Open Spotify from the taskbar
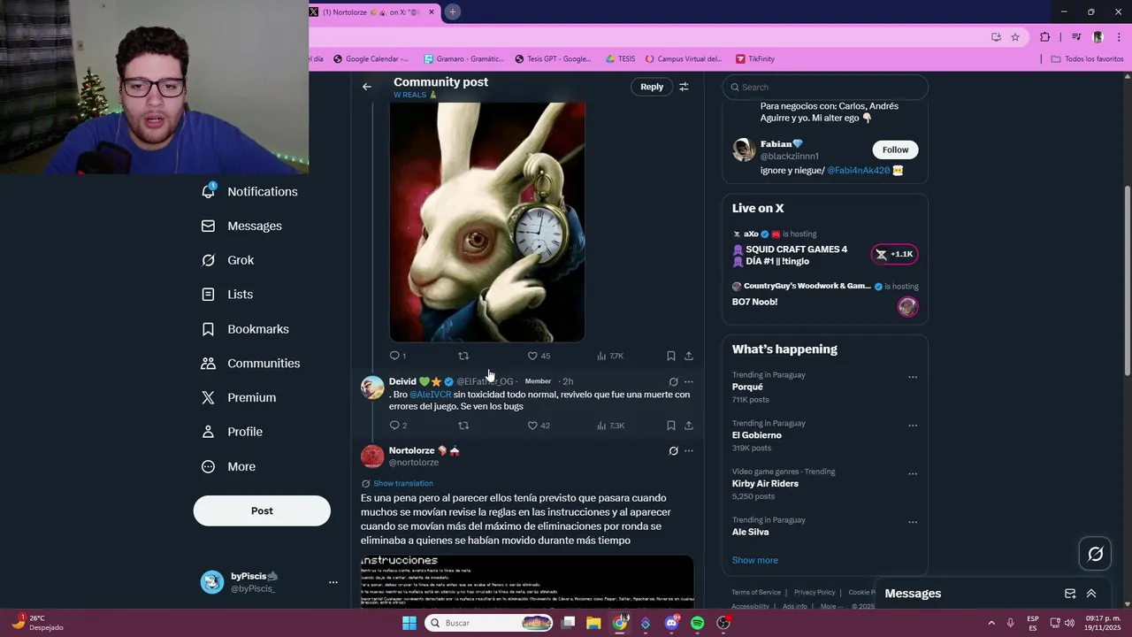This screenshot has width=1132, height=637. [697, 623]
